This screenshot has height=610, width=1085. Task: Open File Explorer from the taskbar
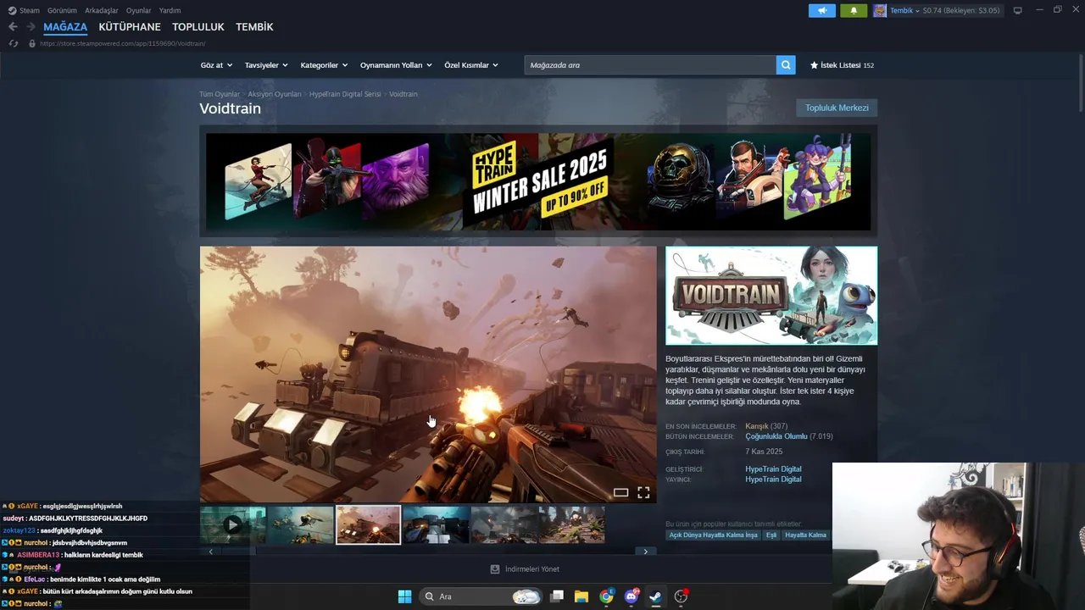[581, 596]
